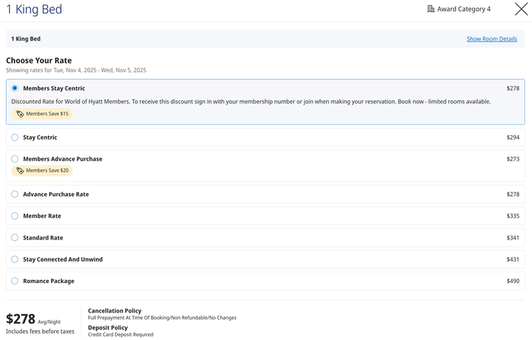Click the Members Save $20 tag icon
The width and height of the screenshot is (532, 340).
point(20,170)
